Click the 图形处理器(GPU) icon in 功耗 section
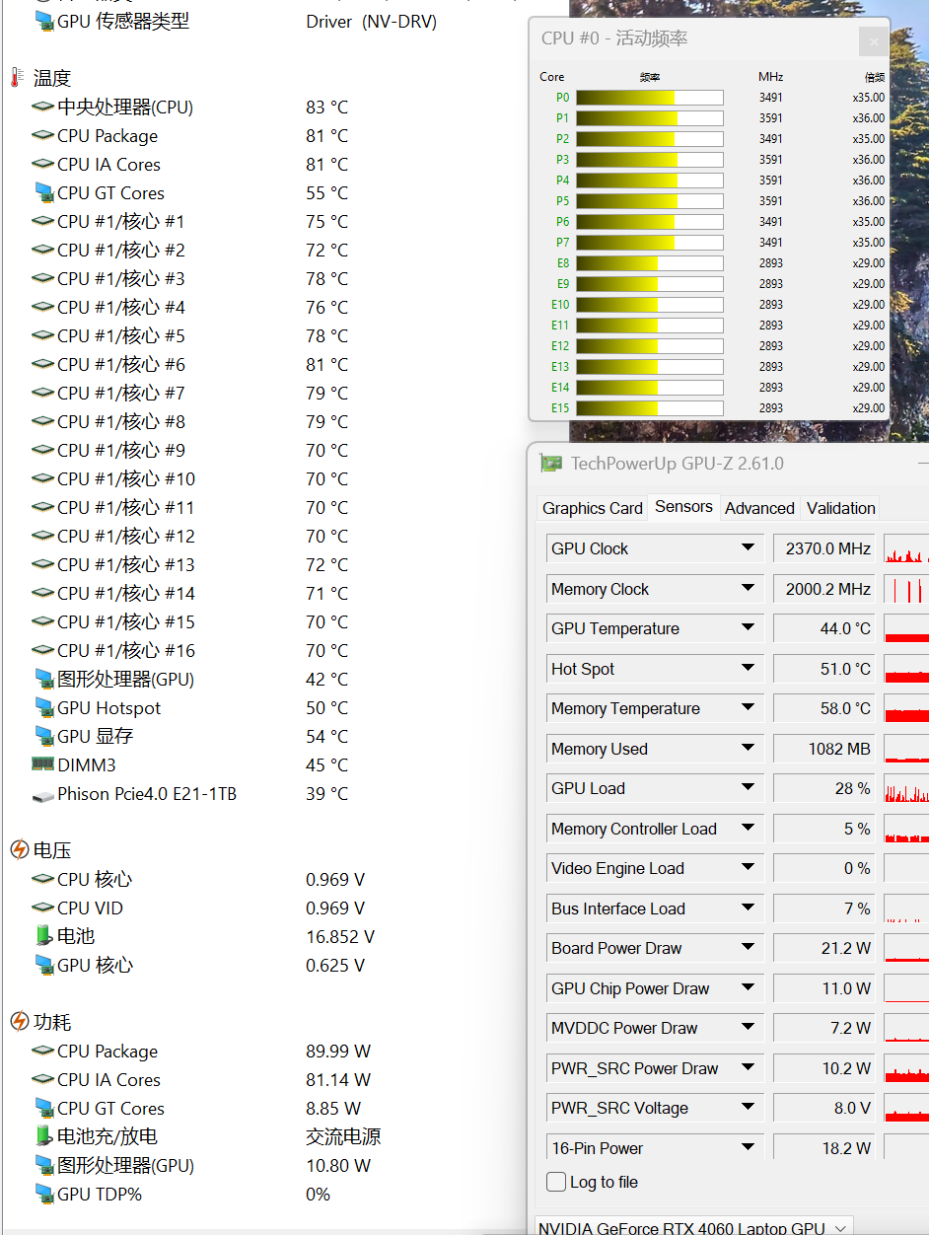This screenshot has height=1235, width=929. (43, 1165)
